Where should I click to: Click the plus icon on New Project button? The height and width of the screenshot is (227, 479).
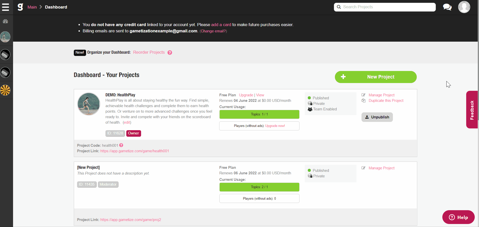pyautogui.click(x=343, y=77)
